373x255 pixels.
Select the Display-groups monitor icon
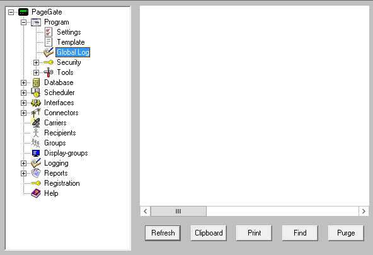(36, 153)
